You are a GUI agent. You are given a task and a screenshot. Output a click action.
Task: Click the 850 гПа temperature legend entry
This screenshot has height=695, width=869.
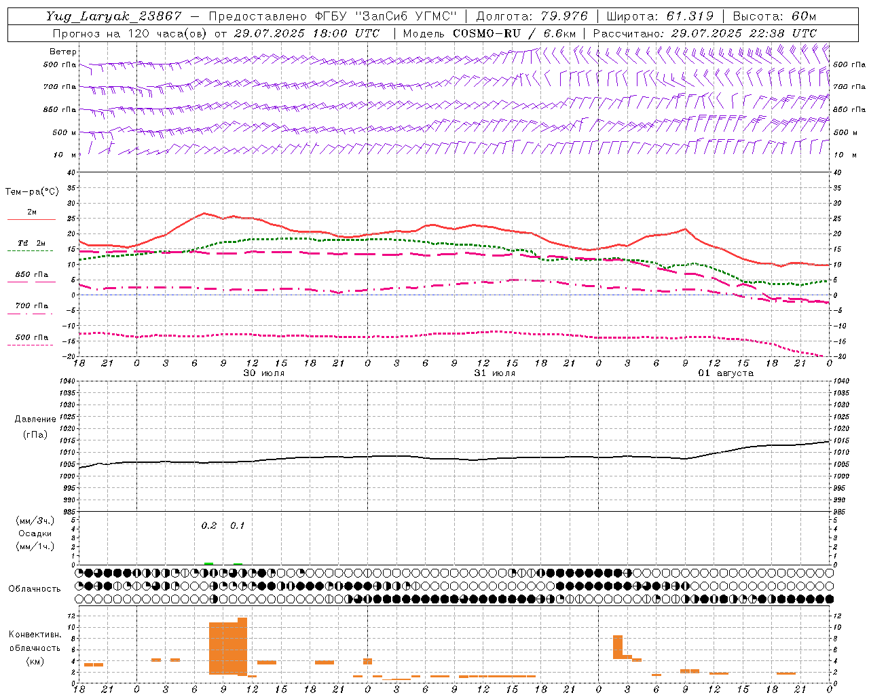[x=31, y=275]
